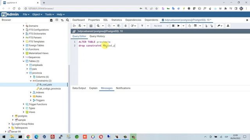Image resolution: width=250 pixels, height=140 pixels.
Task: Open Chrome from the Windows taskbar
Action: click(28, 136)
